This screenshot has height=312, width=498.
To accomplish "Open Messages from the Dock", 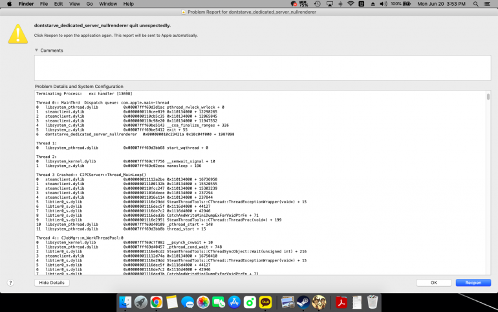I will click(188, 302).
